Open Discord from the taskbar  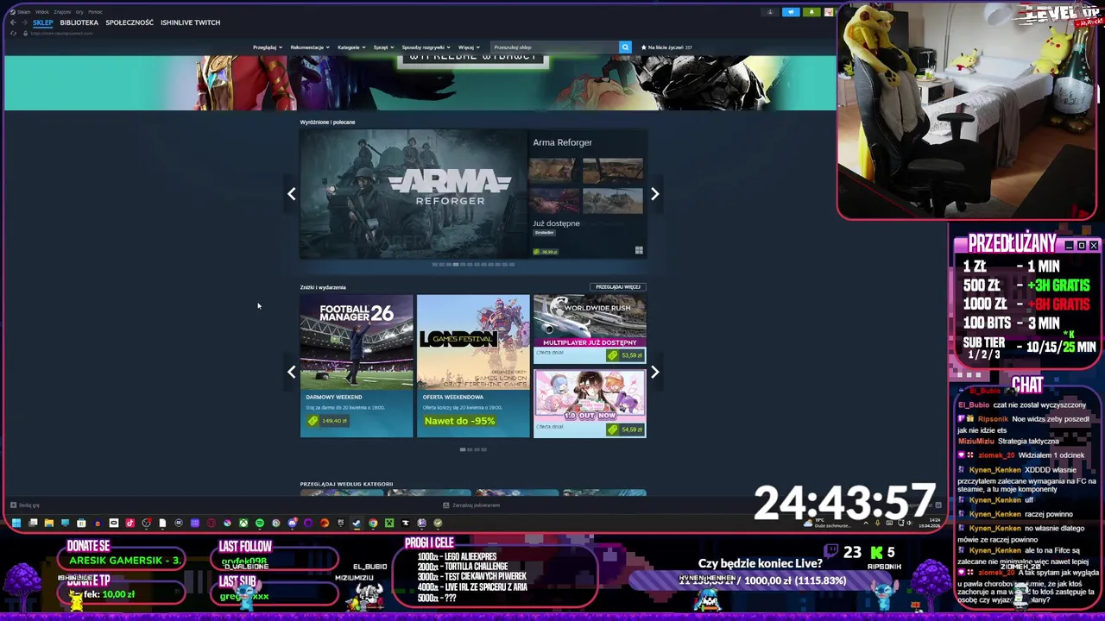[292, 523]
